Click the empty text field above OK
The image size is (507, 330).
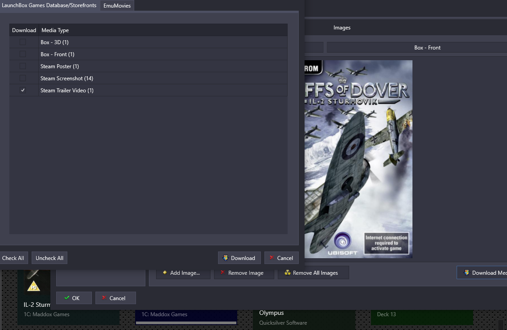(x=101, y=278)
